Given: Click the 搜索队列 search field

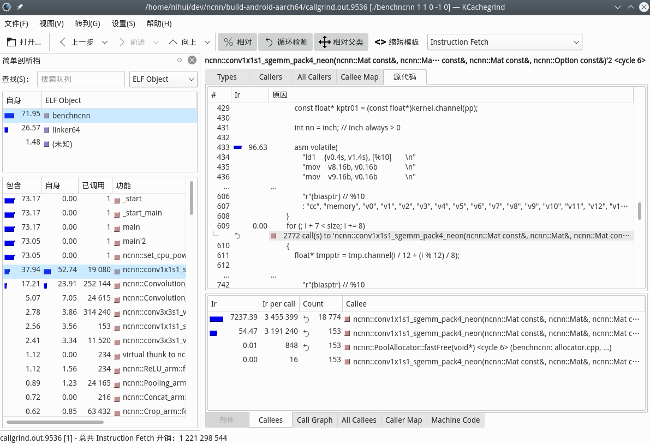Looking at the screenshot, I should point(81,79).
